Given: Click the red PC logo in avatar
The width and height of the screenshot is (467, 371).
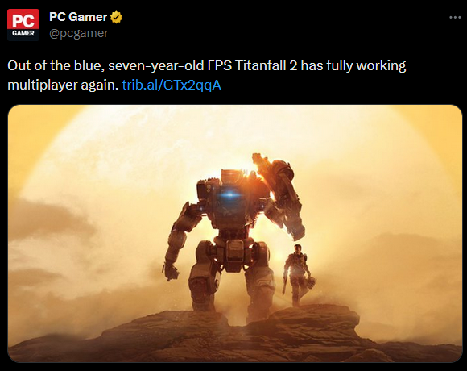Looking at the screenshot, I should point(23,20).
